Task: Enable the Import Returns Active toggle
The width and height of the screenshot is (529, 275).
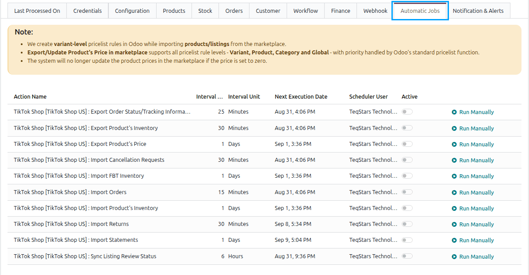Action: [407, 224]
